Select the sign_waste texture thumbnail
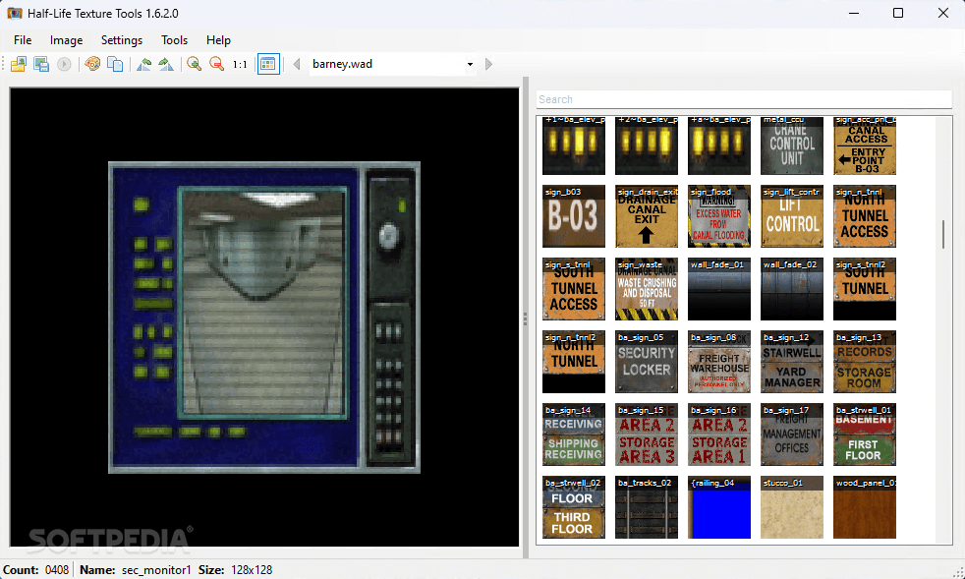The width and height of the screenshot is (965, 579). 647,289
